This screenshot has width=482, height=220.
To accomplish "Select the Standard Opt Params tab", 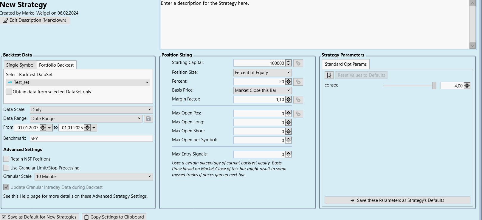I will click(x=345, y=64).
